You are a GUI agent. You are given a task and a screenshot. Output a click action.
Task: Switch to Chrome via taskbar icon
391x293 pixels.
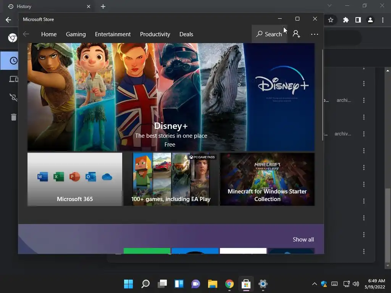229,284
